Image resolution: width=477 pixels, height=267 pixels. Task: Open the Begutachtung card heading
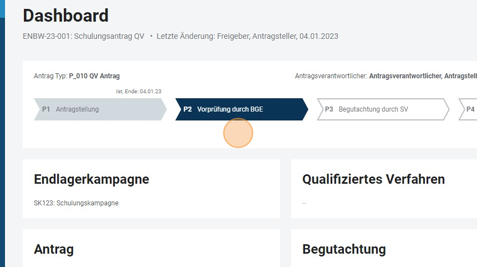[x=344, y=249]
